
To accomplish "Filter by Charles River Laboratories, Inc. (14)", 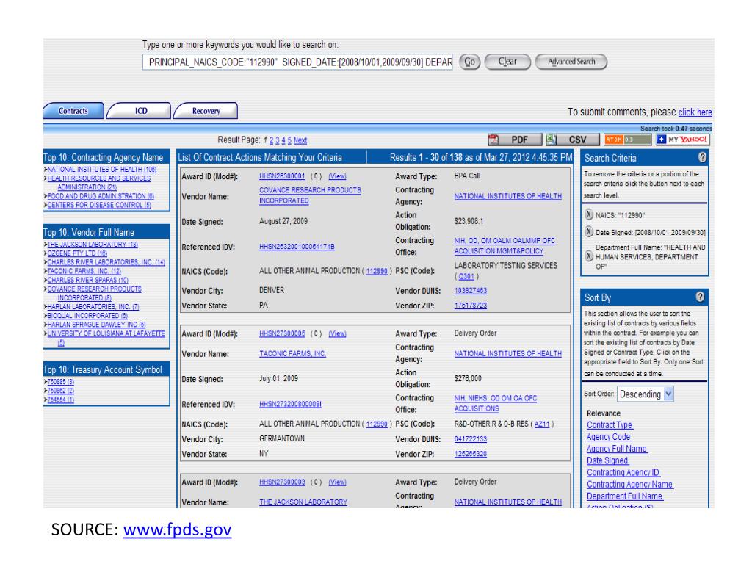I will 106,262.
